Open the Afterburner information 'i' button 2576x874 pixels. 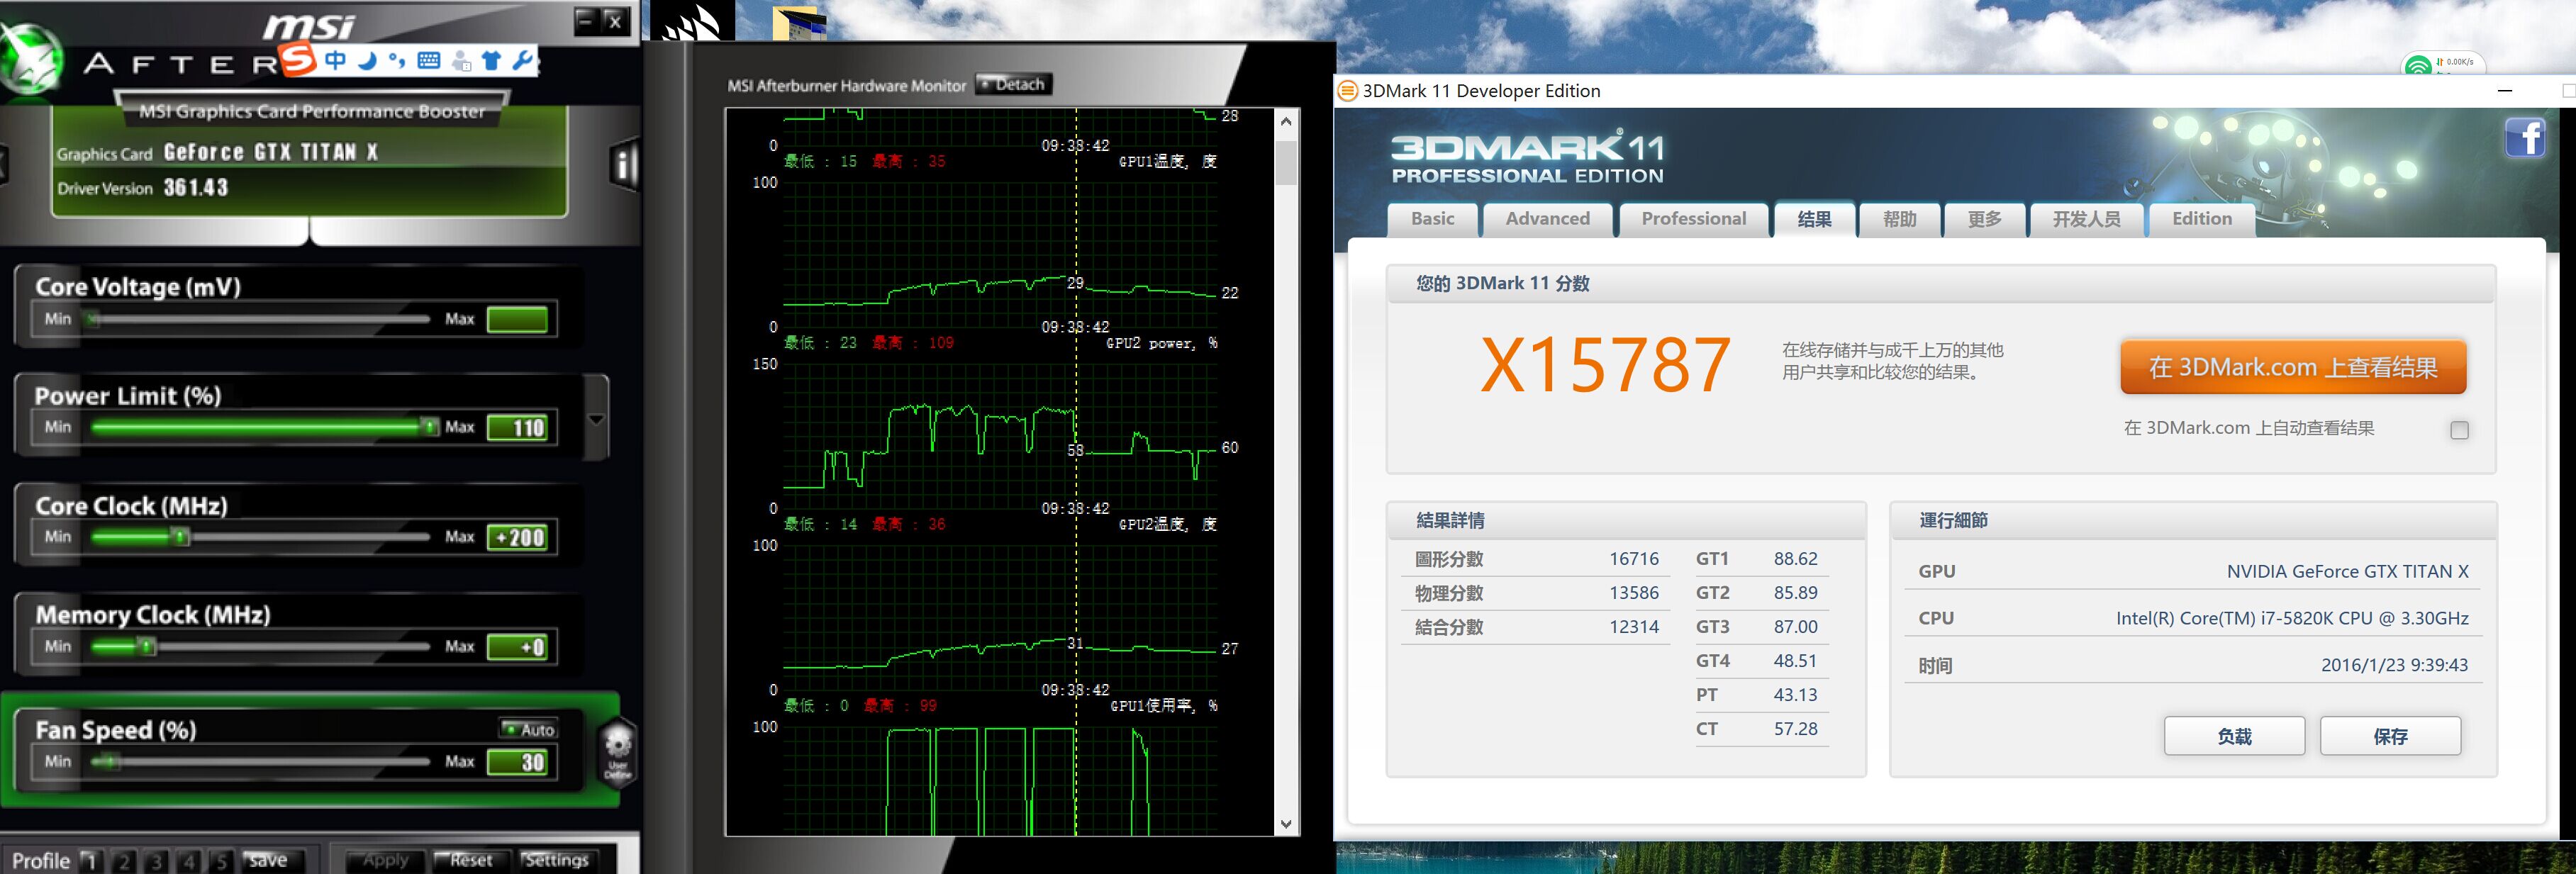625,165
